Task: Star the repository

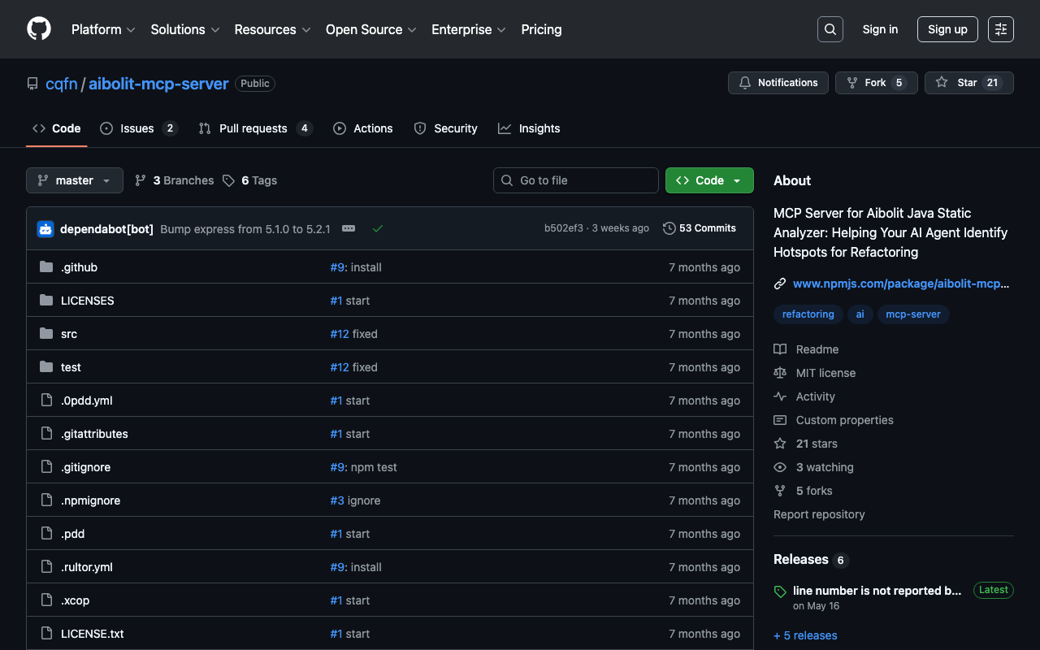Action: tap(968, 83)
